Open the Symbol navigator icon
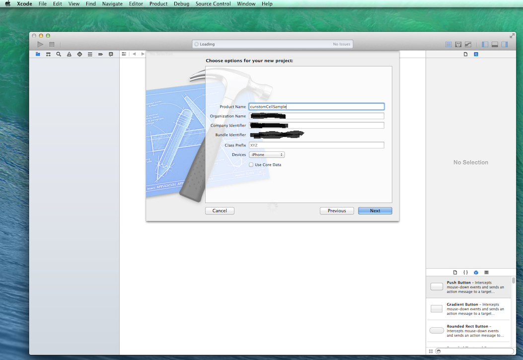Viewport: 523px width, 360px height. click(48, 54)
